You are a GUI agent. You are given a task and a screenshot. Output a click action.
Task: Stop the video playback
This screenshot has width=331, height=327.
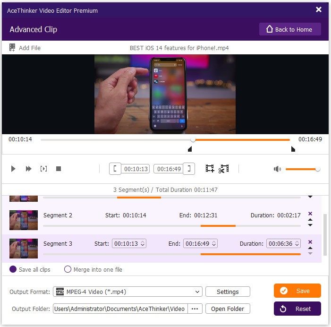[59, 169]
